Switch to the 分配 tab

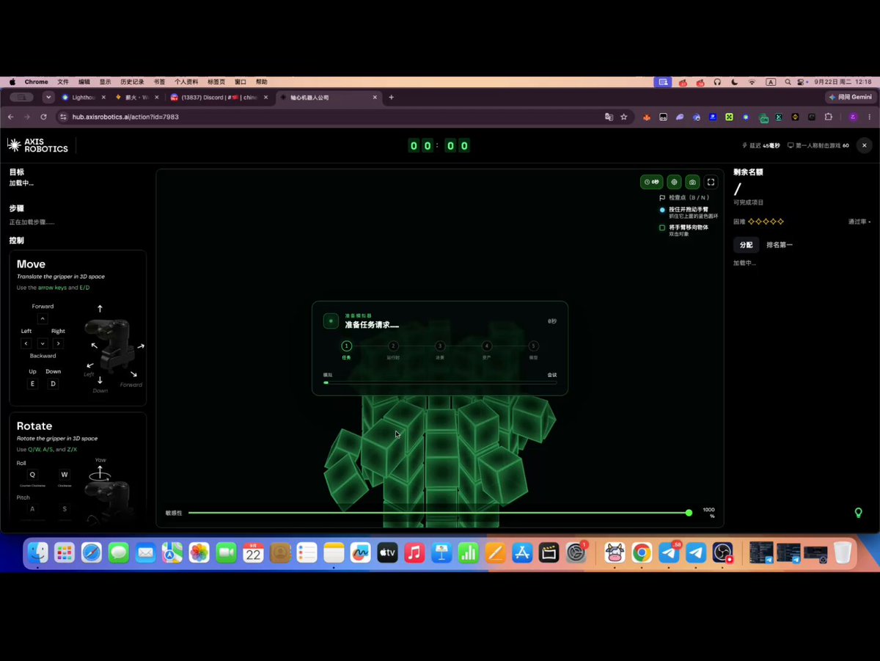[746, 245]
